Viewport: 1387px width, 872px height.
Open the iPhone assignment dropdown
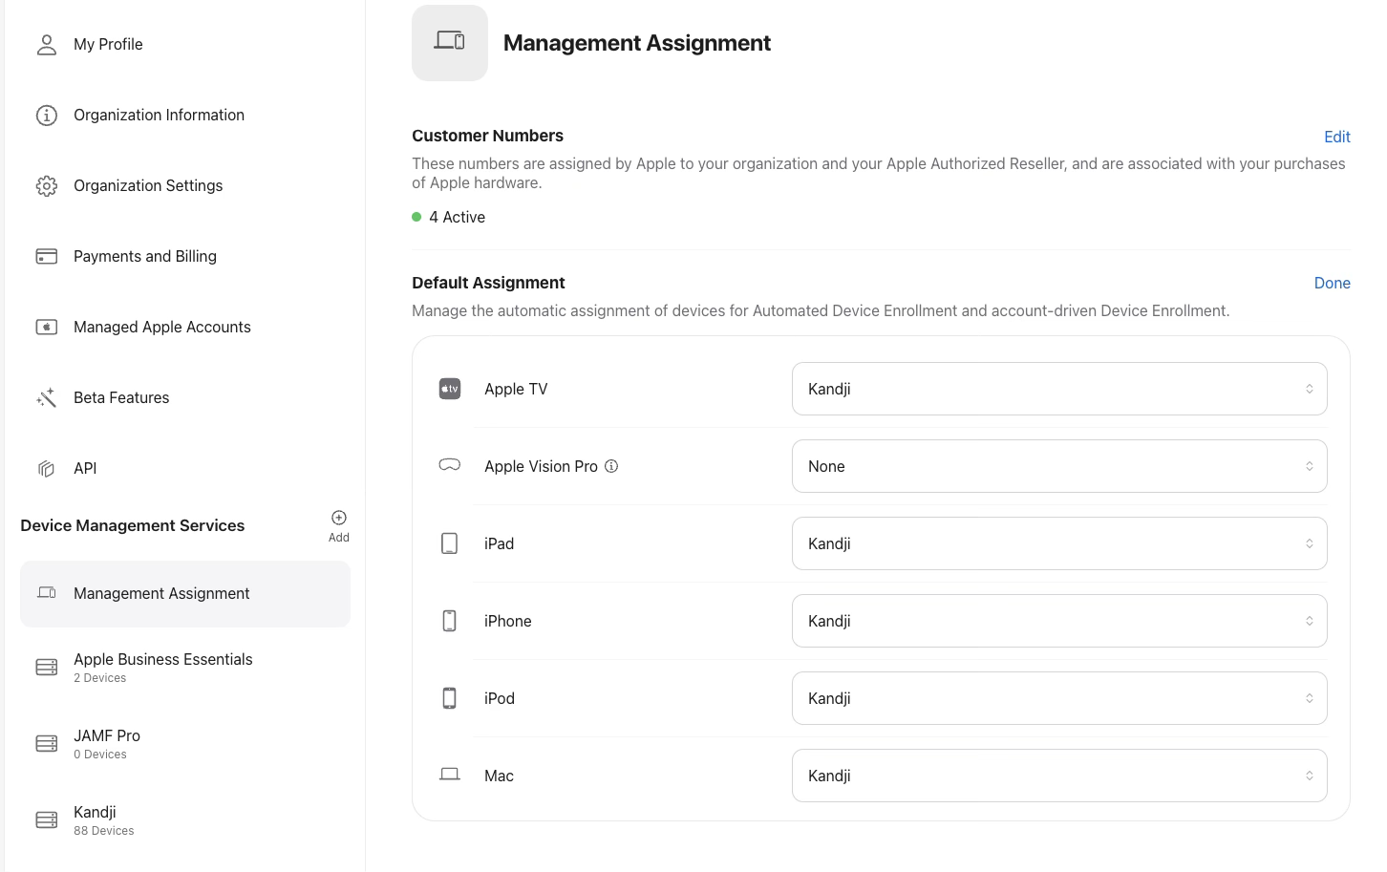(x=1059, y=621)
